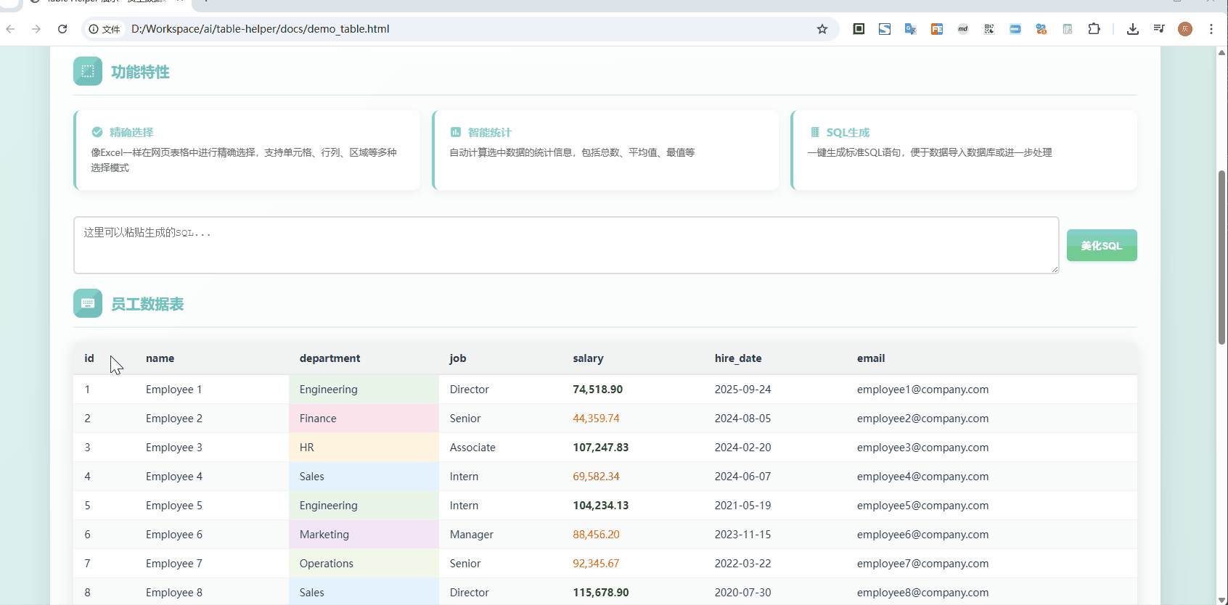
Task: Bookmark this page with the star icon
Action: 822,29
